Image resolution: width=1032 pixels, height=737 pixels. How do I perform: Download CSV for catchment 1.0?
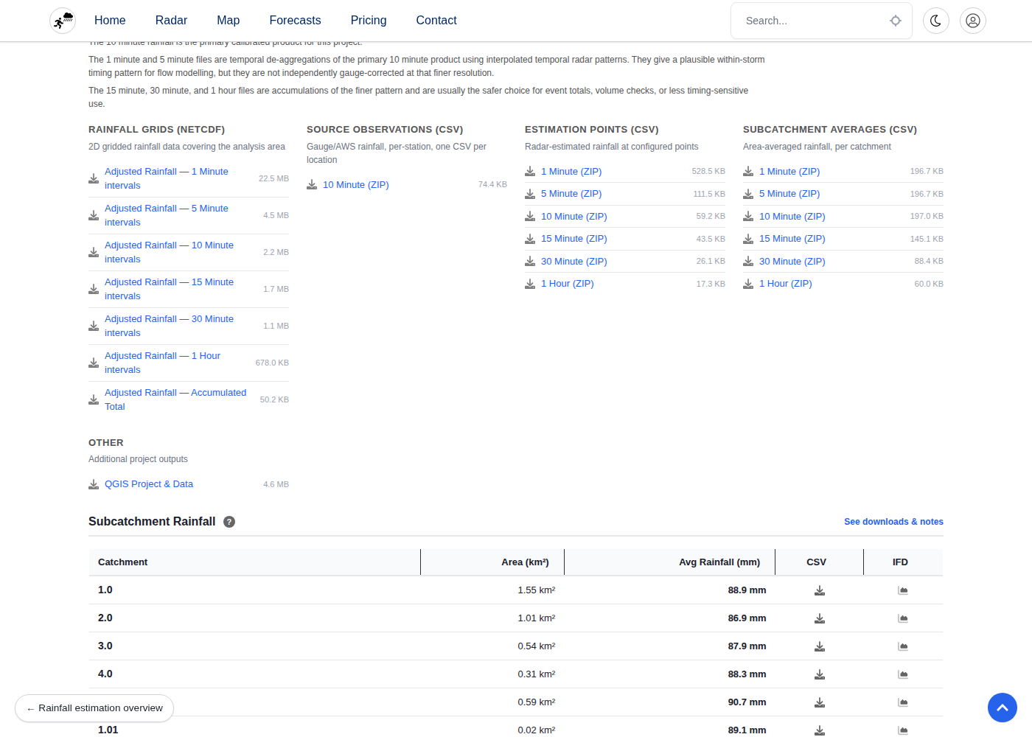[820, 590]
